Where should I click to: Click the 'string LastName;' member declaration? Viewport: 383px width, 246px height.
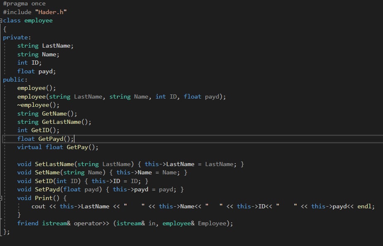pos(45,46)
